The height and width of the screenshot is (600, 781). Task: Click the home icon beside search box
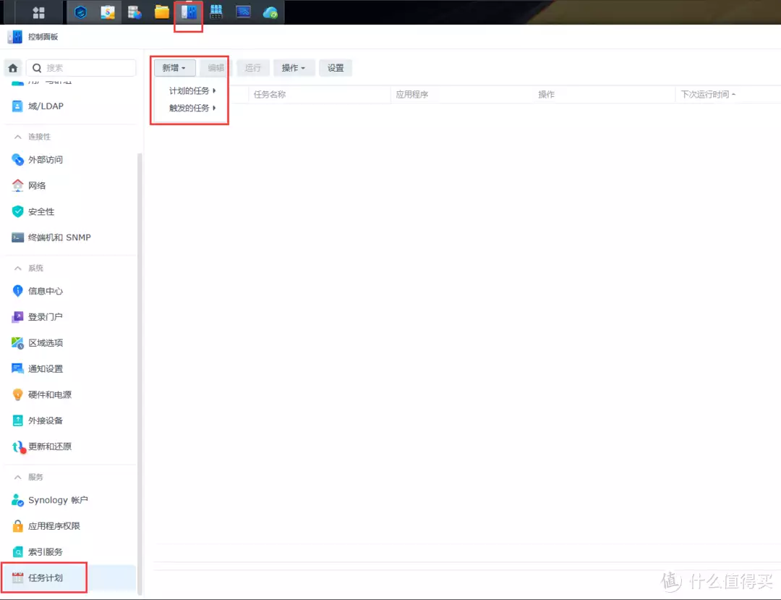click(x=13, y=68)
